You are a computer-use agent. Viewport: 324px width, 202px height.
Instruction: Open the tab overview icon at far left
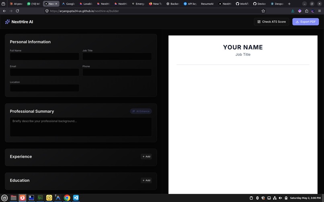(x=3, y=4)
